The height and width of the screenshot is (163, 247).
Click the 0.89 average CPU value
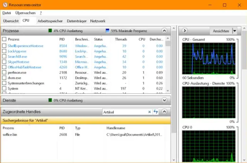point(159,73)
